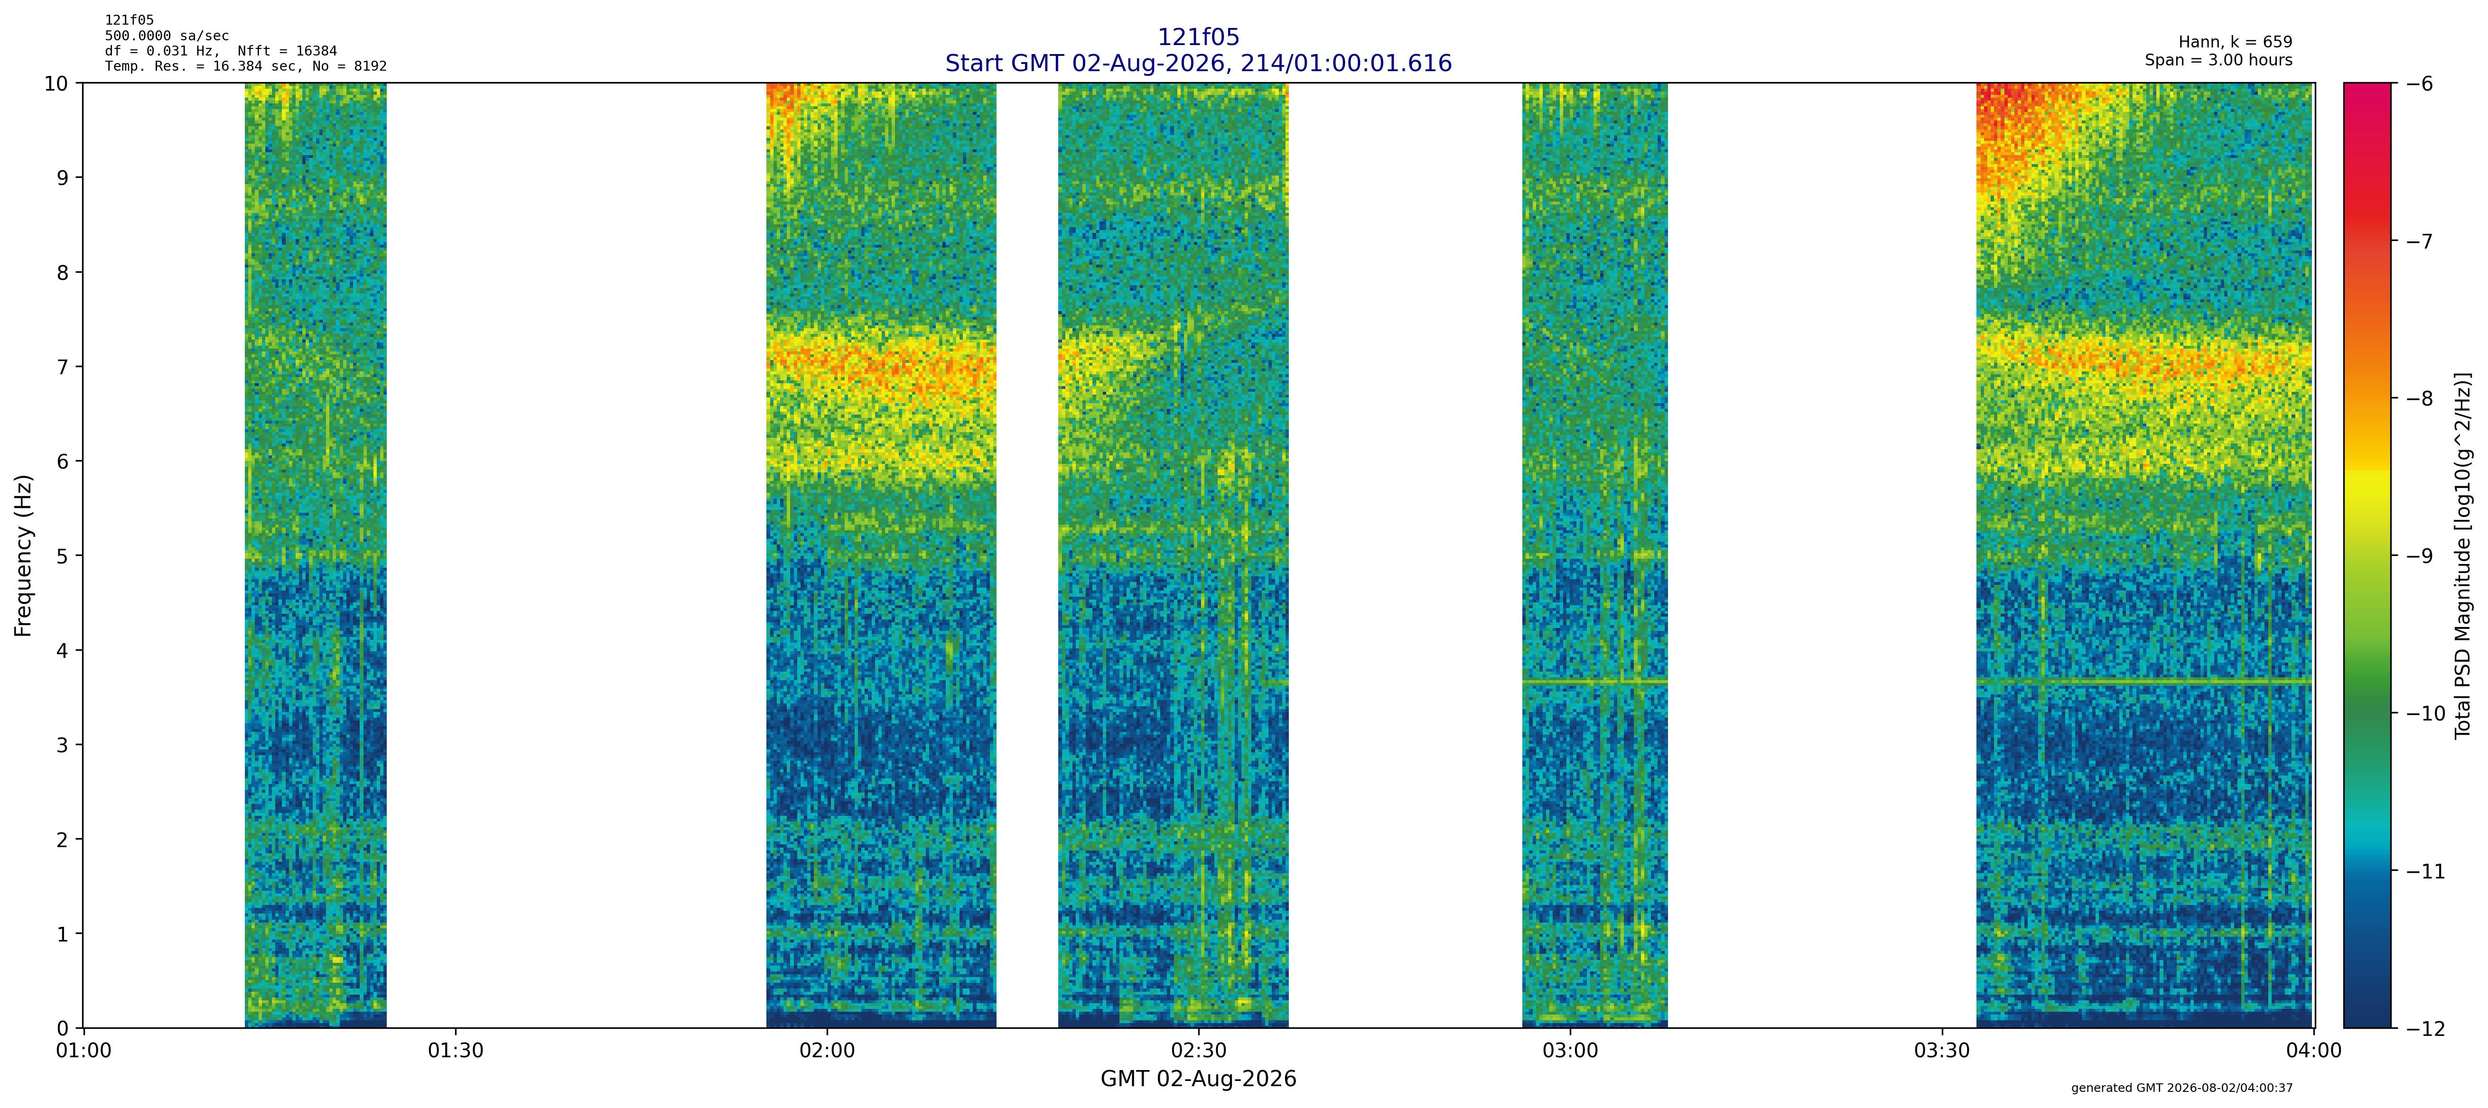Screen dimensions: 2488x1108
Task: Click the frequency axis tick label "1"
Action: 63,935
